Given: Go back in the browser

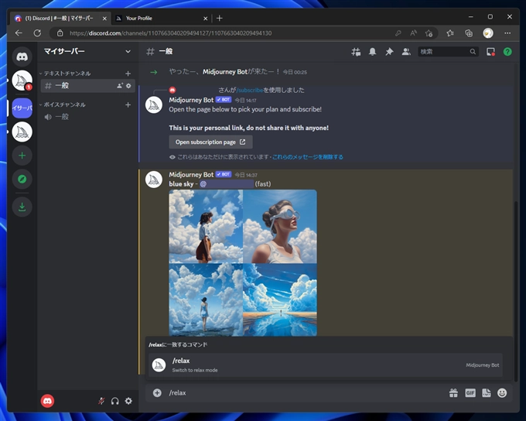Looking at the screenshot, I should point(19,33).
